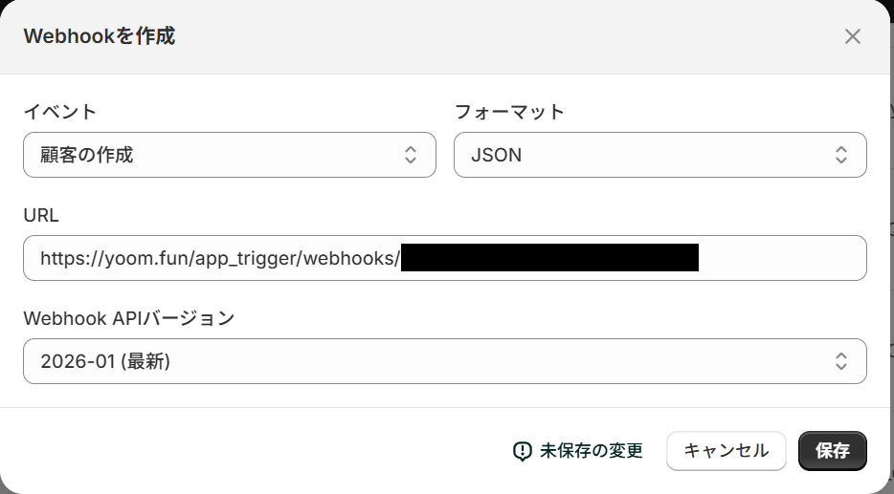Click the chevron arrows in イベント selector
The height and width of the screenshot is (494, 894).
click(x=411, y=155)
